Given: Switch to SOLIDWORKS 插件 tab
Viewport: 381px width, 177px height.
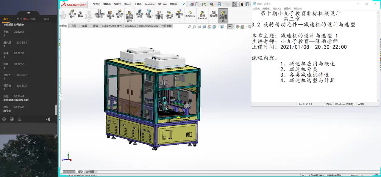Looking at the screenshot, I should (112, 26).
